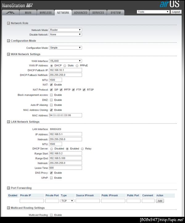Collapse the WAN Network Settings section

click(8, 54)
